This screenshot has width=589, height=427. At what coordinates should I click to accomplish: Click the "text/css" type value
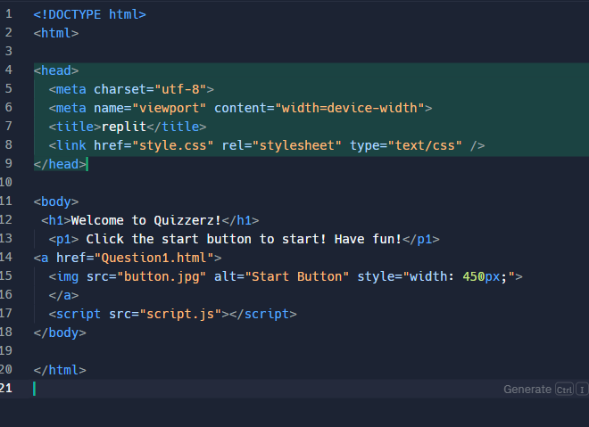[425, 145]
